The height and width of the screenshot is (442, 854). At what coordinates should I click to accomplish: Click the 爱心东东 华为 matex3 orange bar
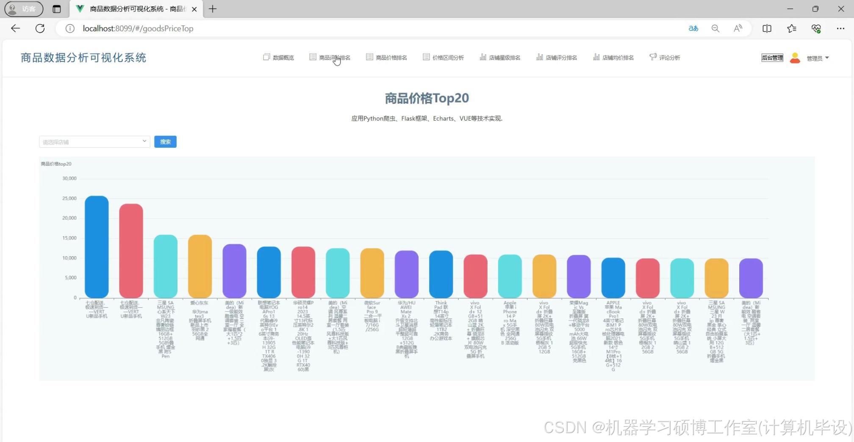click(x=200, y=266)
